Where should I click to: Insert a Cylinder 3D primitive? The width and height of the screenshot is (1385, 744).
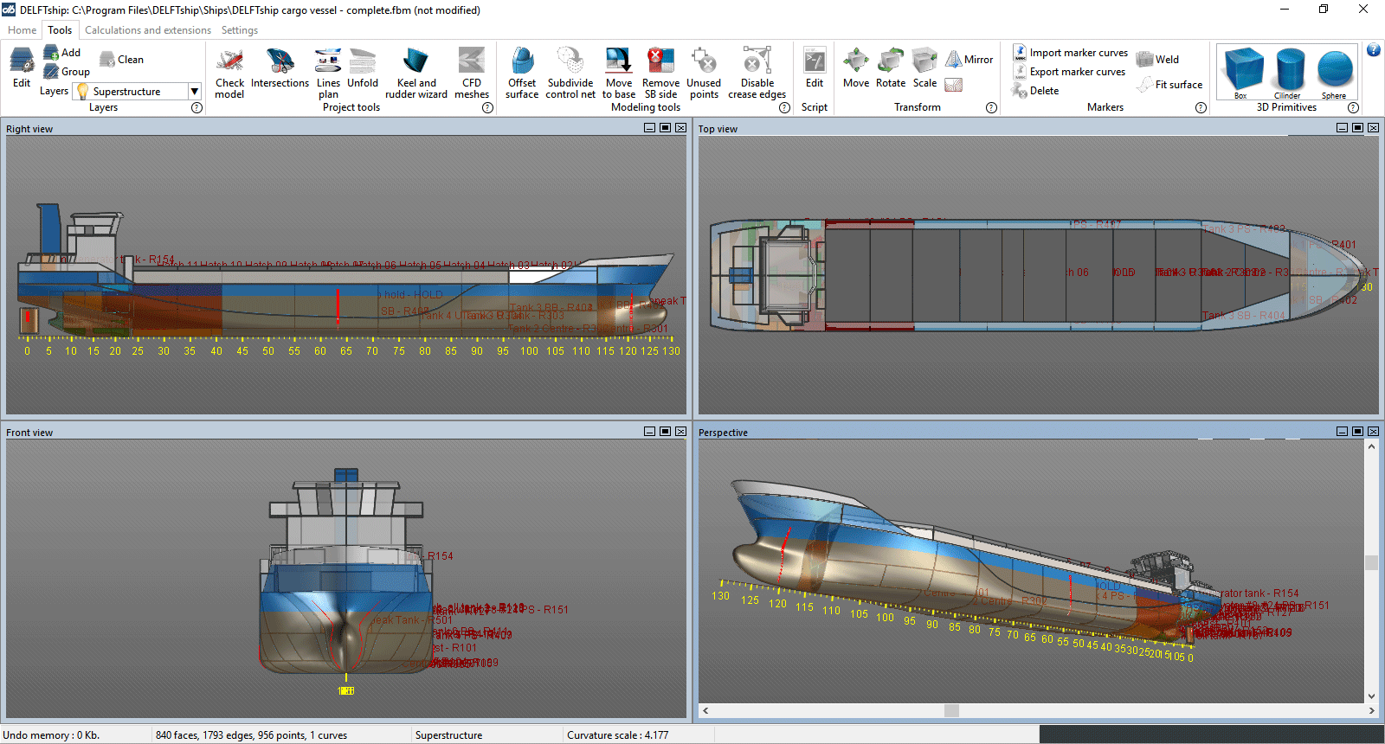point(1288,73)
